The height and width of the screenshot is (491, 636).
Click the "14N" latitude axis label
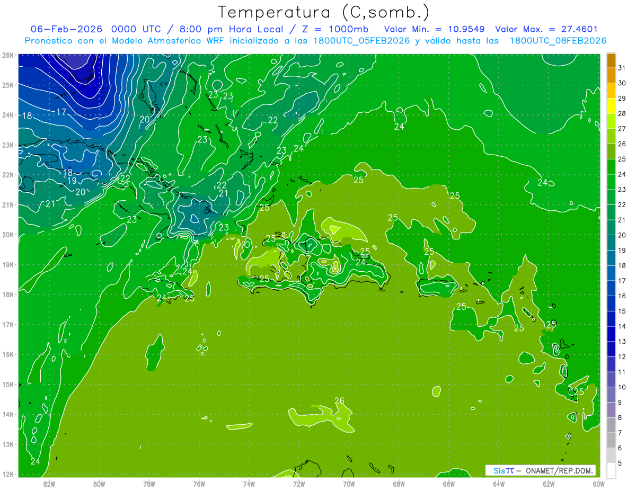(7, 414)
